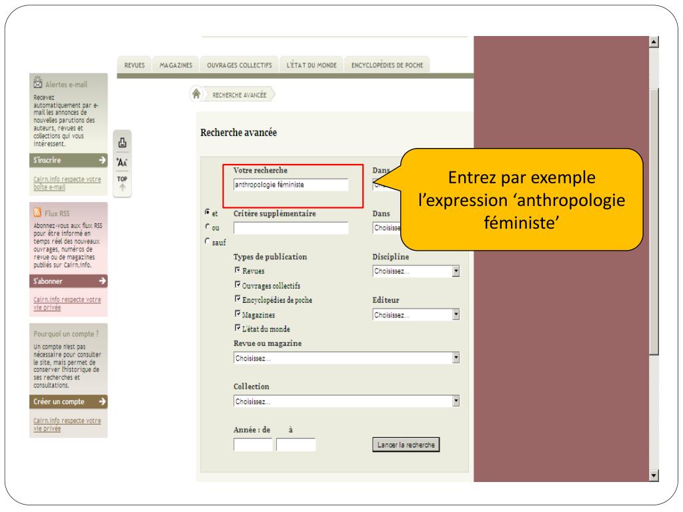683x512 pixels.
Task: Open the Editeur dropdown
Action: pyautogui.click(x=416, y=315)
